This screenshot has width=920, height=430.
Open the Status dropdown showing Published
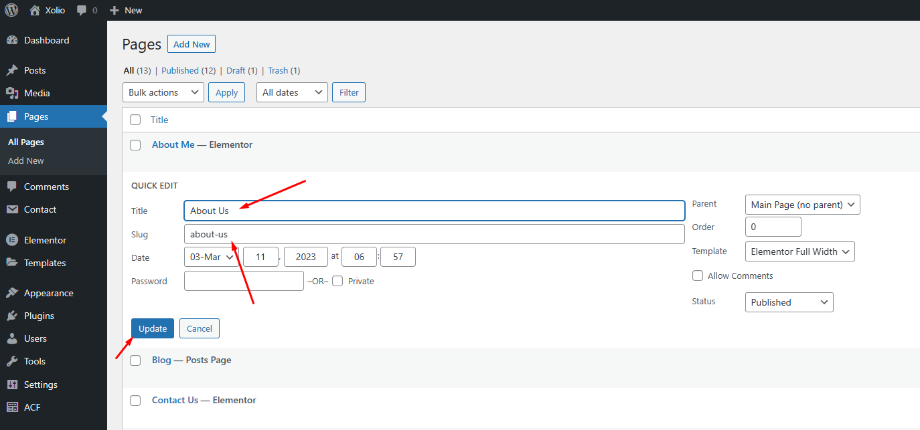point(789,302)
